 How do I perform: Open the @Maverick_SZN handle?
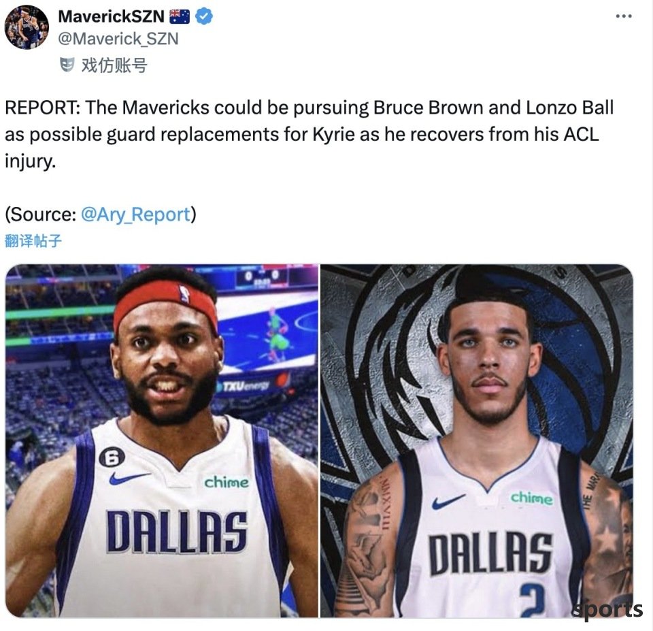[x=118, y=39]
